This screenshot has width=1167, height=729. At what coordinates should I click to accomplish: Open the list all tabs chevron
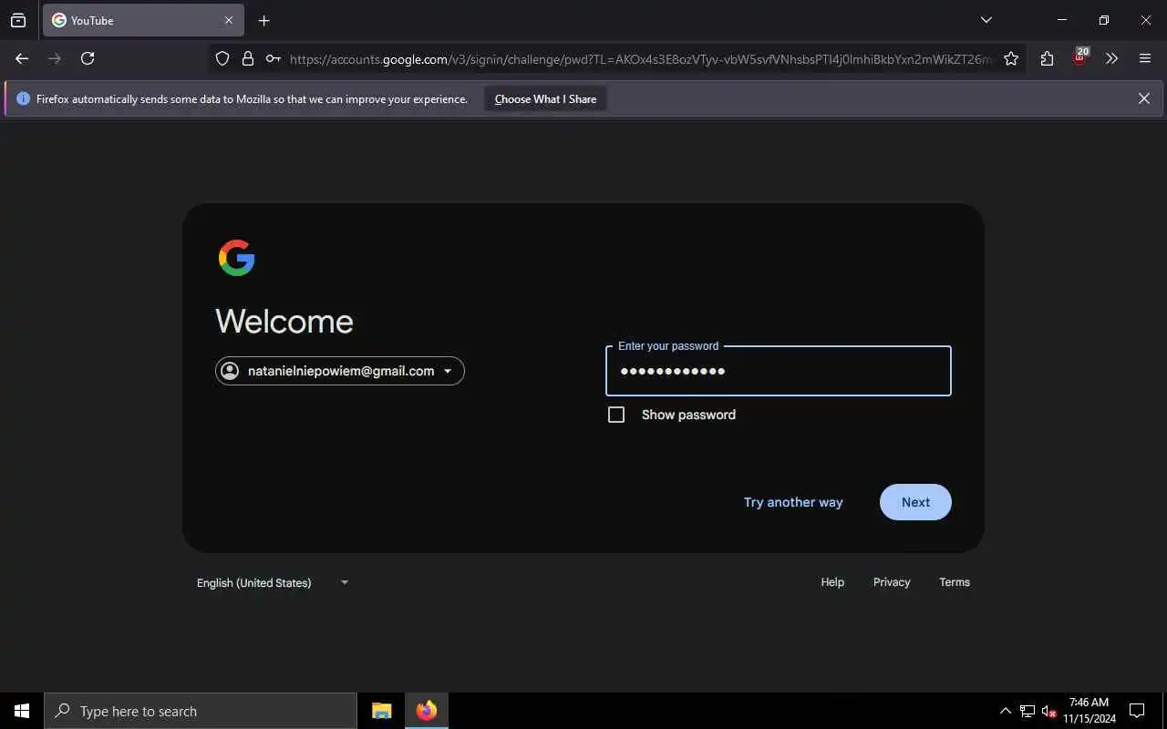pos(986,20)
